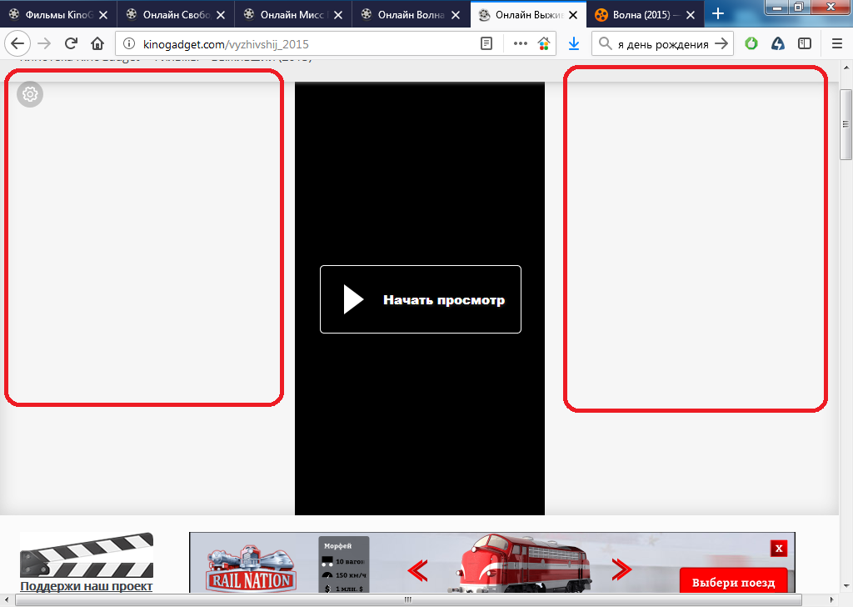This screenshot has width=853, height=607.
Task: Open the page settings gear
Action: [30, 94]
